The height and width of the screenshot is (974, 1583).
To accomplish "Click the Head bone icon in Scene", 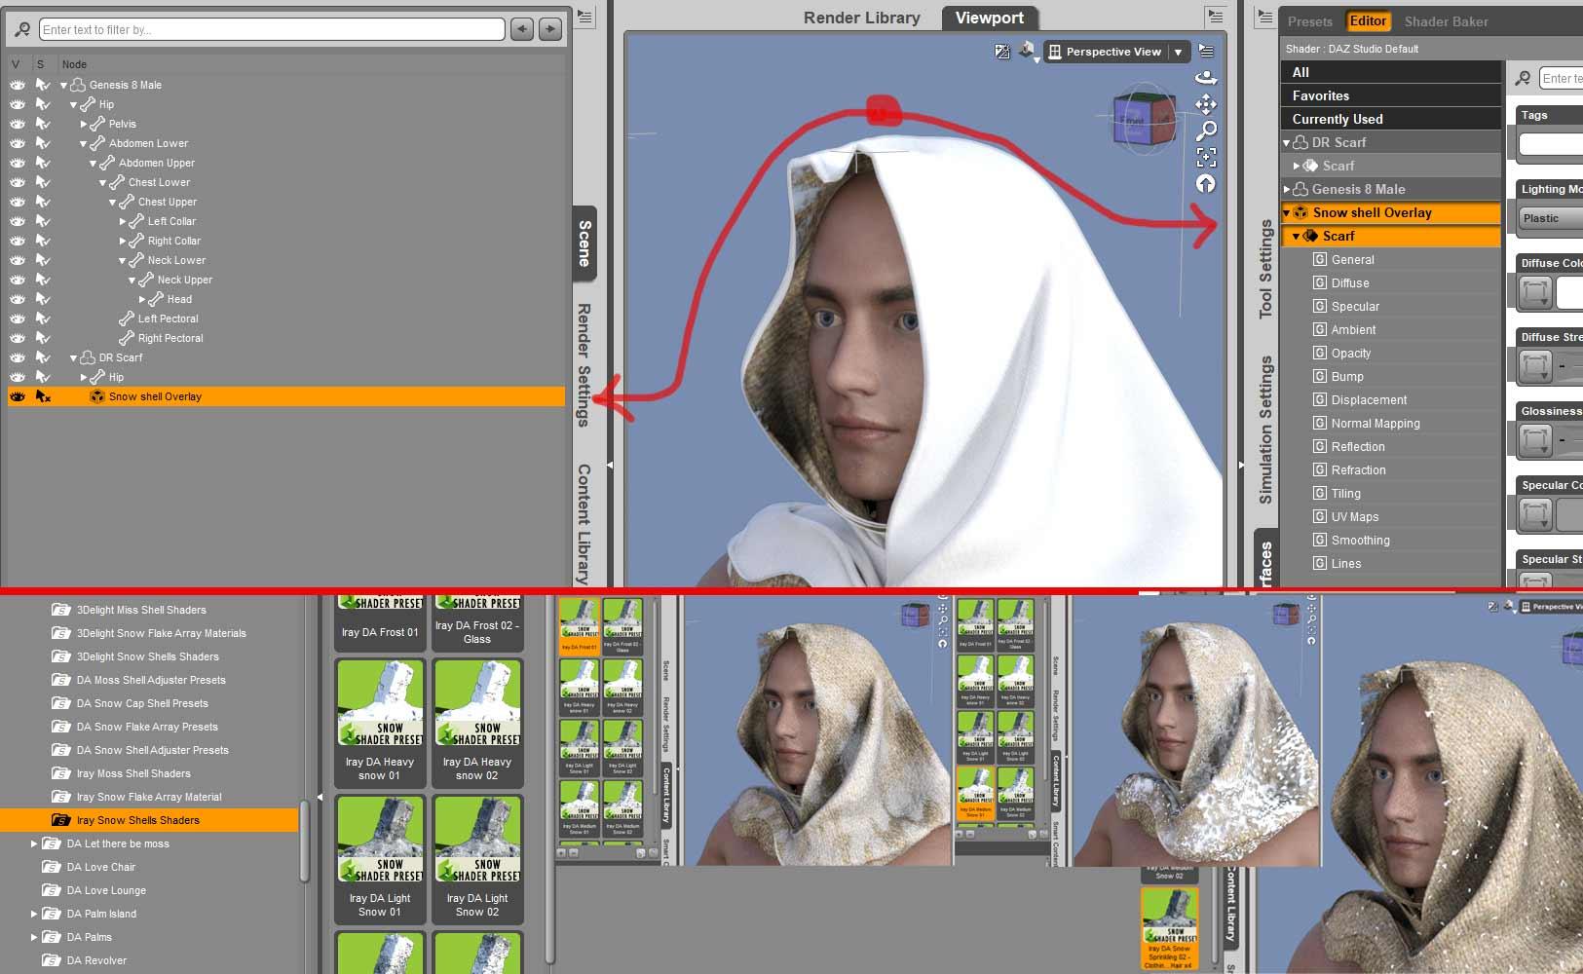I will 156,299.
